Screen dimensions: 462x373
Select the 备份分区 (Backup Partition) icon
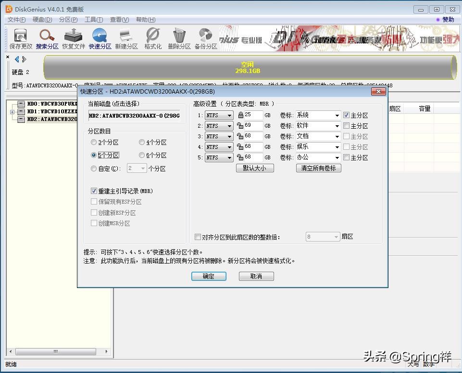205,38
